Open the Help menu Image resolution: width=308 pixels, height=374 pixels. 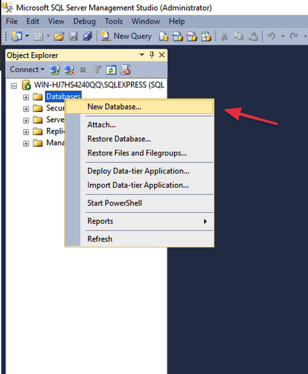coord(176,21)
